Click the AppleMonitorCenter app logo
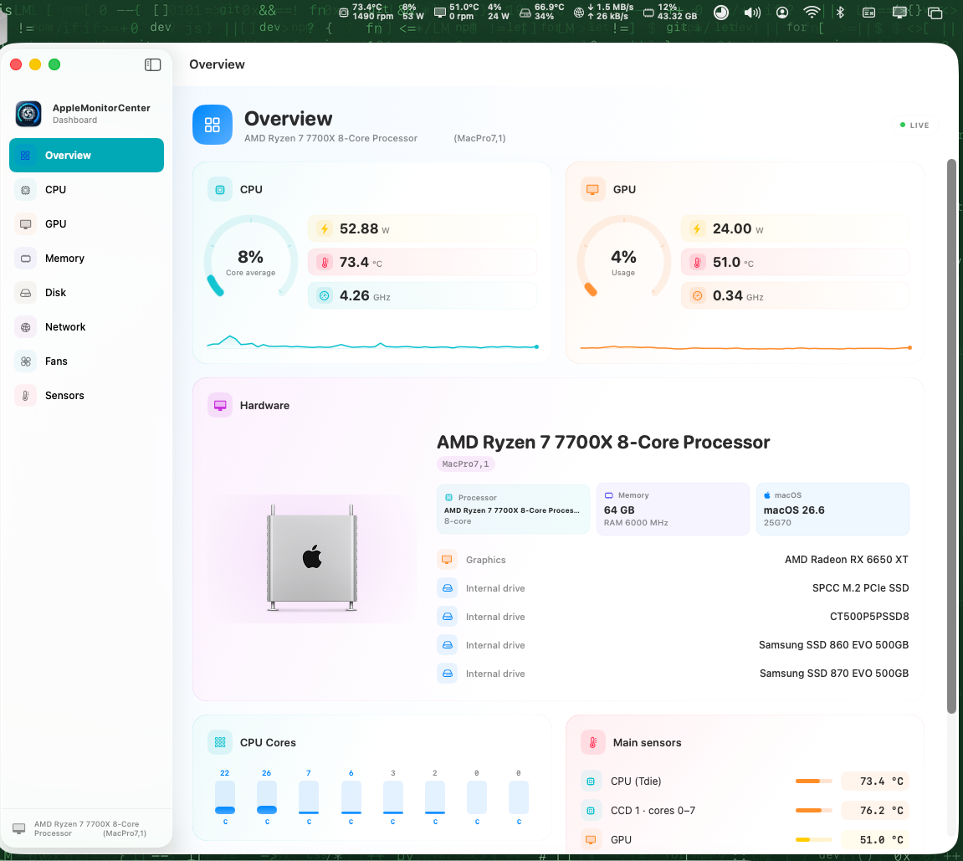963x861 pixels. point(28,114)
